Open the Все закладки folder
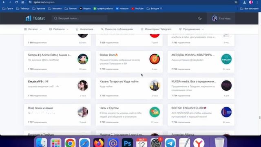The height and width of the screenshot is (147, 261). 249,9
